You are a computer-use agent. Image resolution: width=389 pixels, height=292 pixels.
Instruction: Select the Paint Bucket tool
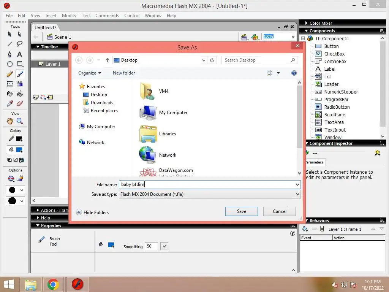click(x=20, y=94)
